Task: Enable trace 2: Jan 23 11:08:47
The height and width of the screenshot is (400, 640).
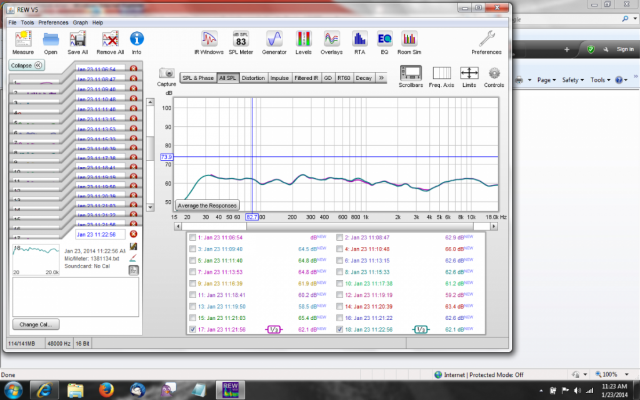Action: [339, 237]
